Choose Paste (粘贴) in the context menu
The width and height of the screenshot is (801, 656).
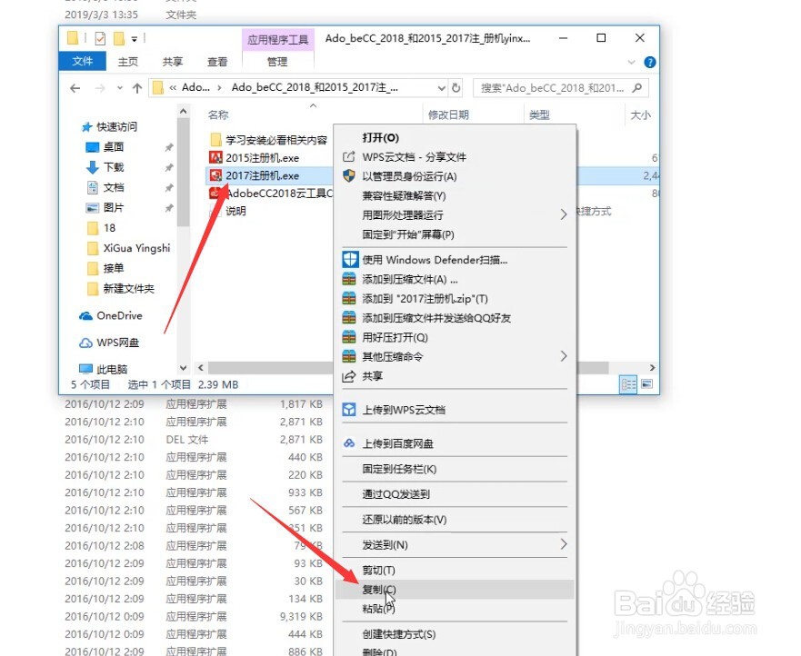pyautogui.click(x=455, y=609)
